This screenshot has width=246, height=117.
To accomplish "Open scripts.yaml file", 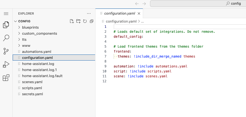I will 54,88.
